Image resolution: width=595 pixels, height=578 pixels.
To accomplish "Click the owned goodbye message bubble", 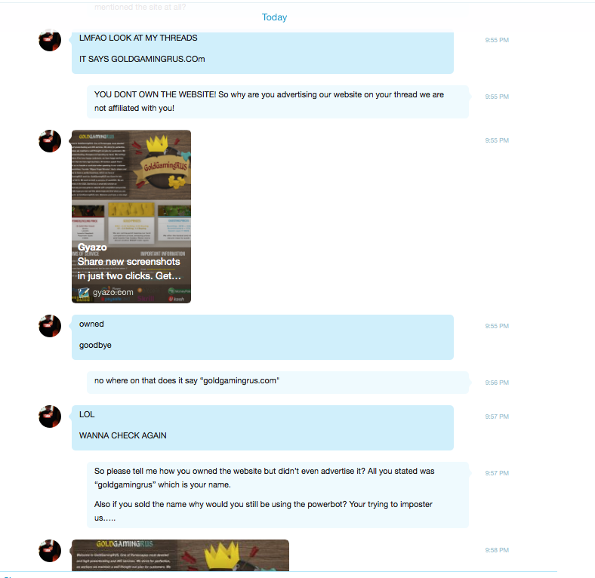I will [x=263, y=337].
